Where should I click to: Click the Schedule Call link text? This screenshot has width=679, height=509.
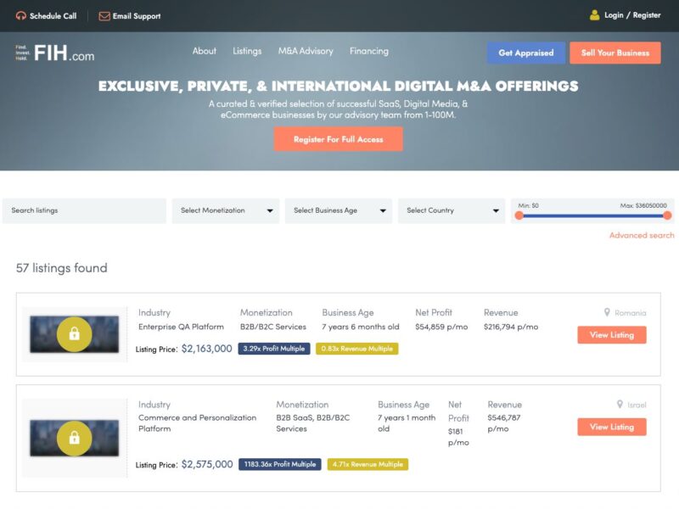[53, 16]
